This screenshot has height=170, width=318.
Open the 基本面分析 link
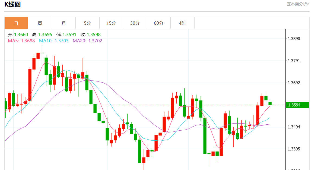pos(298,4)
